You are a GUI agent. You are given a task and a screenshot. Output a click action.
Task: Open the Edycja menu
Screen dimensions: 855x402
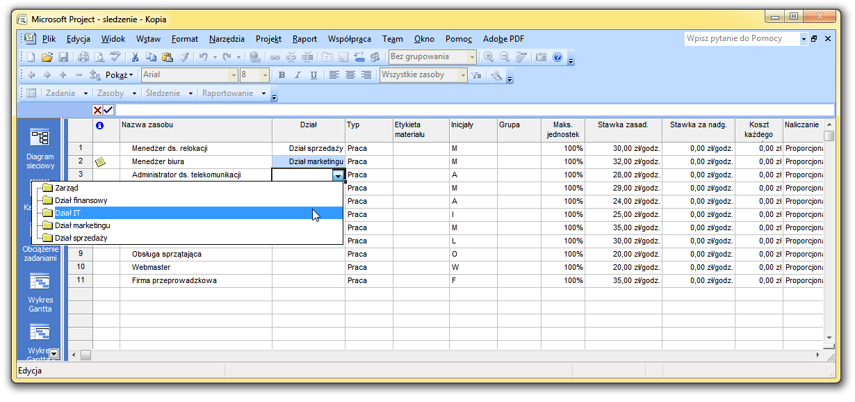(79, 39)
